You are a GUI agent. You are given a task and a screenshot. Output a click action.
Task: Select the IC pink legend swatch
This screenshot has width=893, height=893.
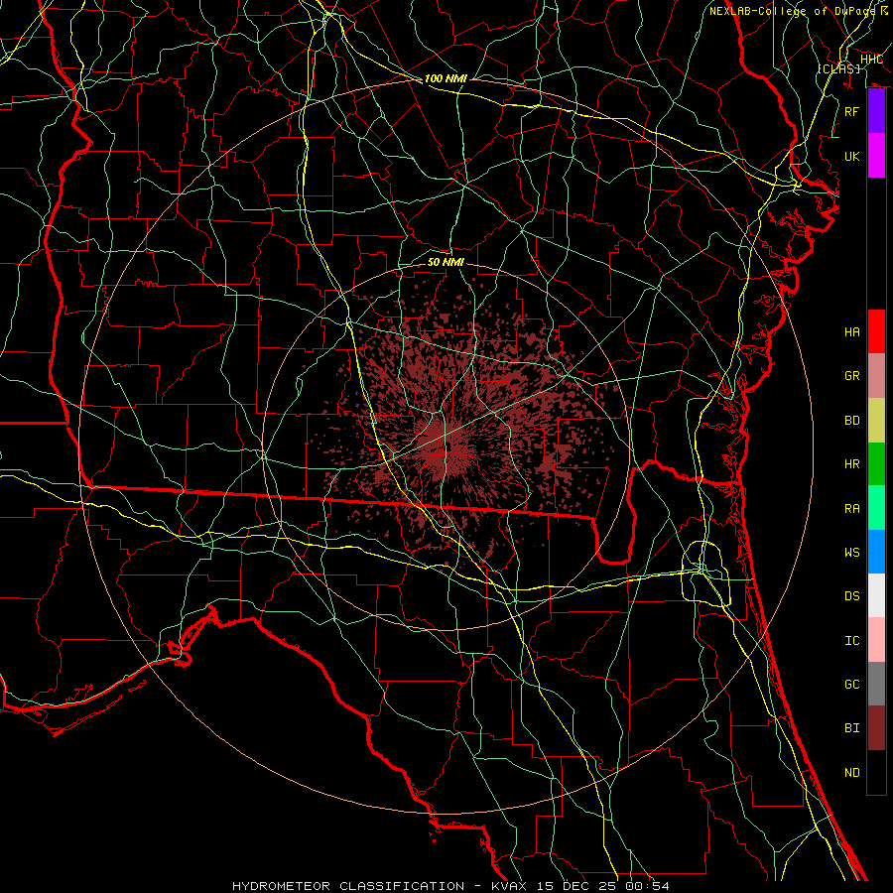pos(876,640)
